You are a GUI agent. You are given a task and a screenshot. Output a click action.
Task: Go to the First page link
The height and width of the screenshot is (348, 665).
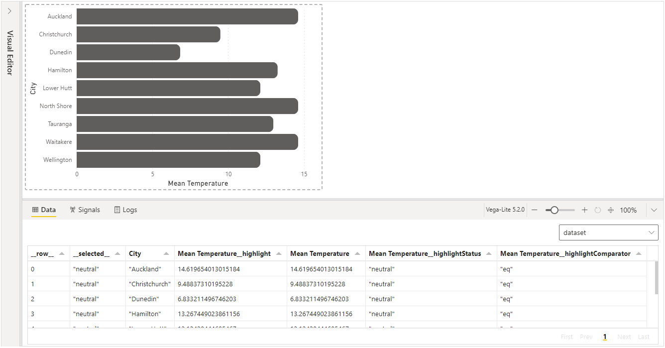tap(567, 337)
